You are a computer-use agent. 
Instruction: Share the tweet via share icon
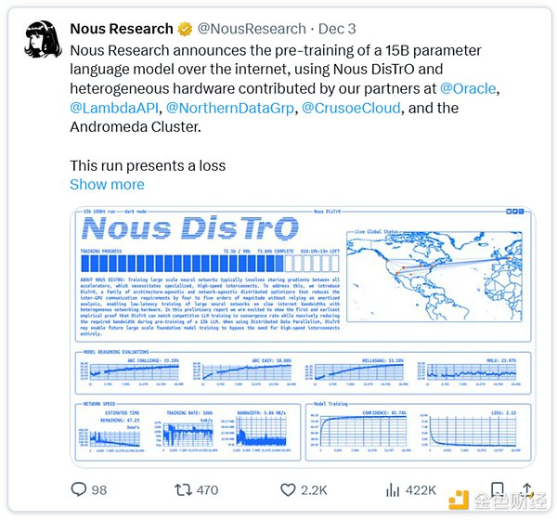(527, 488)
